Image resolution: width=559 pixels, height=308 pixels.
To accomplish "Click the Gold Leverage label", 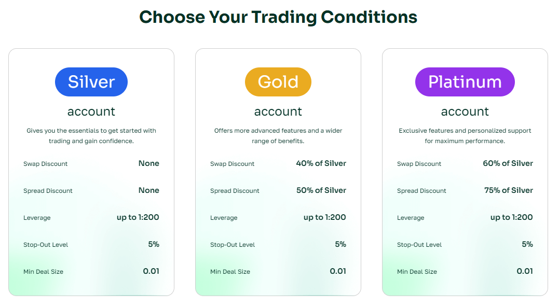I will pyautogui.click(x=224, y=218).
